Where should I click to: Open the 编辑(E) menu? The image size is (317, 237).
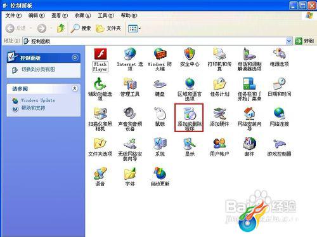point(37,16)
